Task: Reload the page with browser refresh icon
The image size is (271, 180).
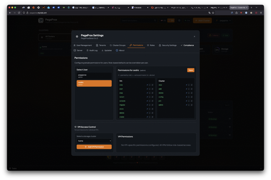Action: [19, 13]
